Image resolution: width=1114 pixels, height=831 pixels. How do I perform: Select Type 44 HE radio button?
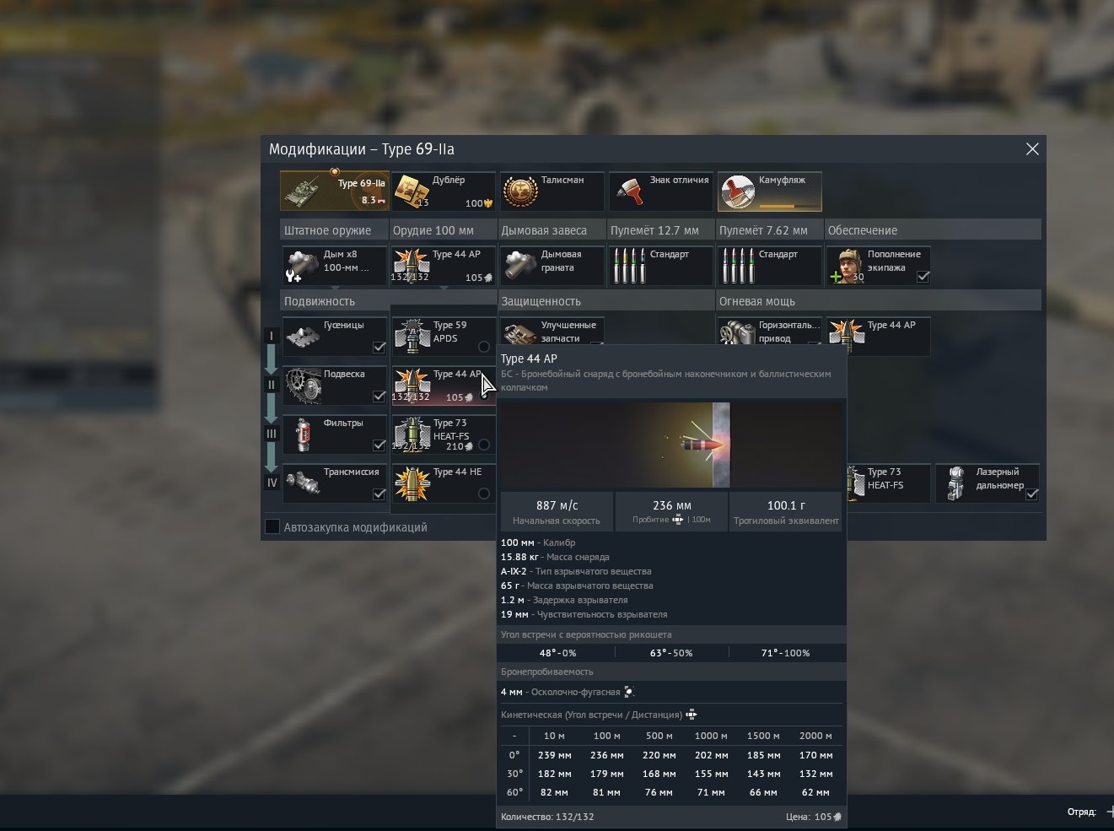(484, 494)
